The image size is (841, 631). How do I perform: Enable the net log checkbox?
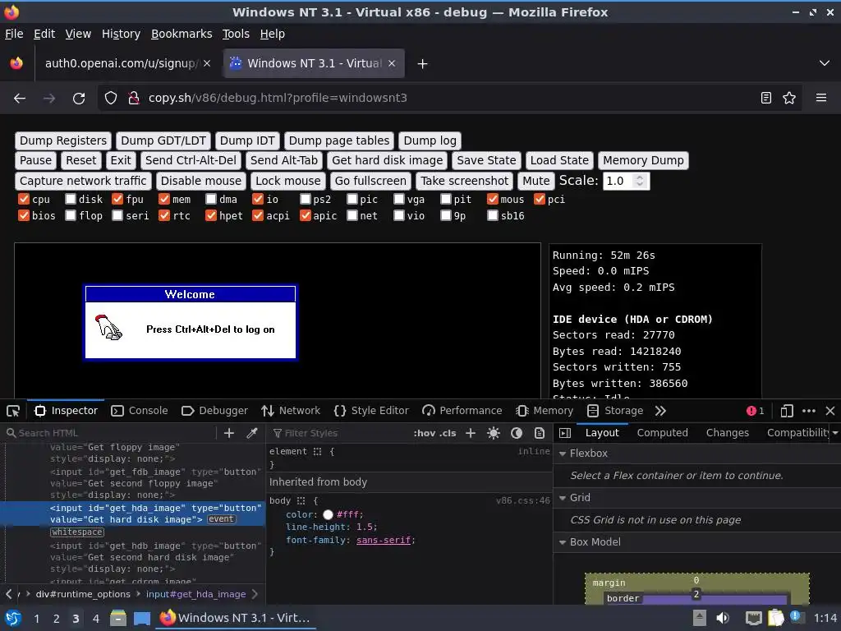(352, 215)
